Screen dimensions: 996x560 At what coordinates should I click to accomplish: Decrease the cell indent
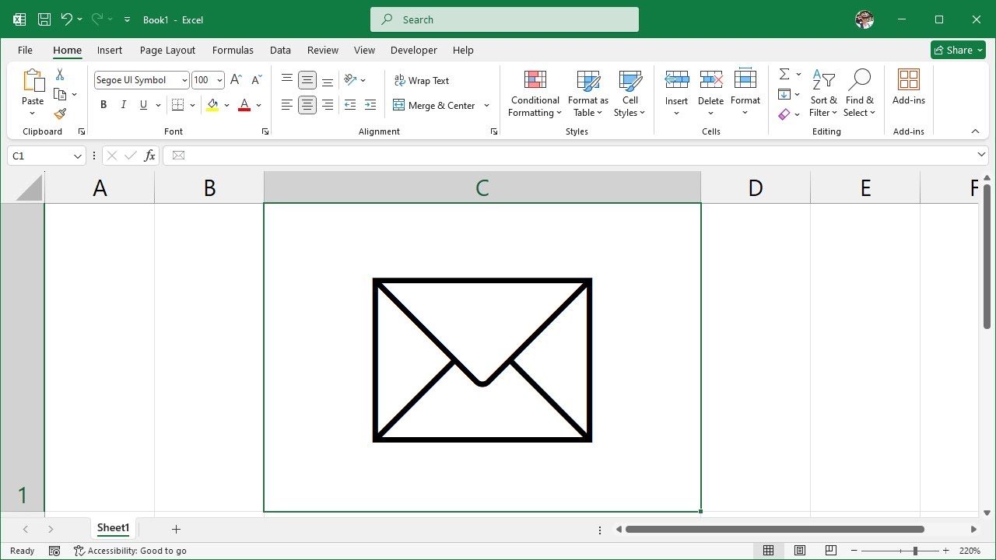[350, 105]
